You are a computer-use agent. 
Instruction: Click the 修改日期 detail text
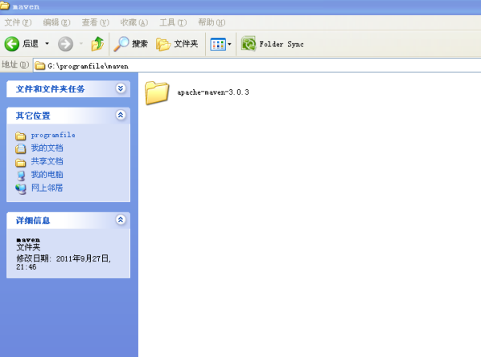tap(64, 262)
